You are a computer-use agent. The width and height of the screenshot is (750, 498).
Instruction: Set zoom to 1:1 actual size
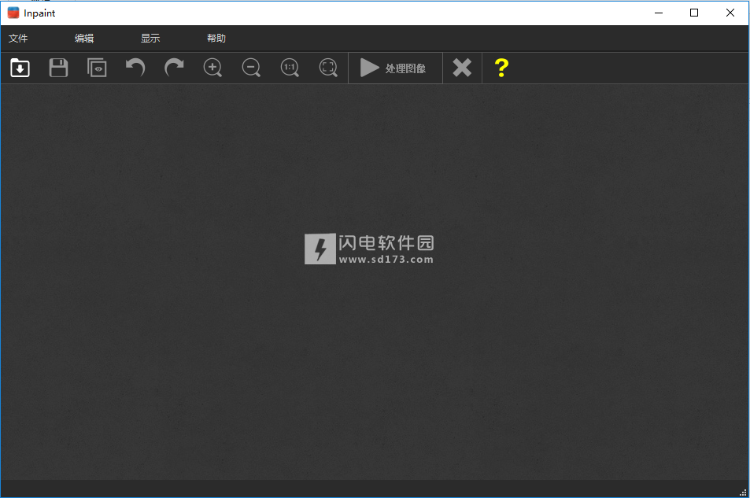click(x=290, y=68)
